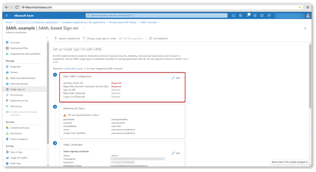Open Token encryption
Image resolution: width=316 pixels, height=172 pixels.
tap(19, 139)
